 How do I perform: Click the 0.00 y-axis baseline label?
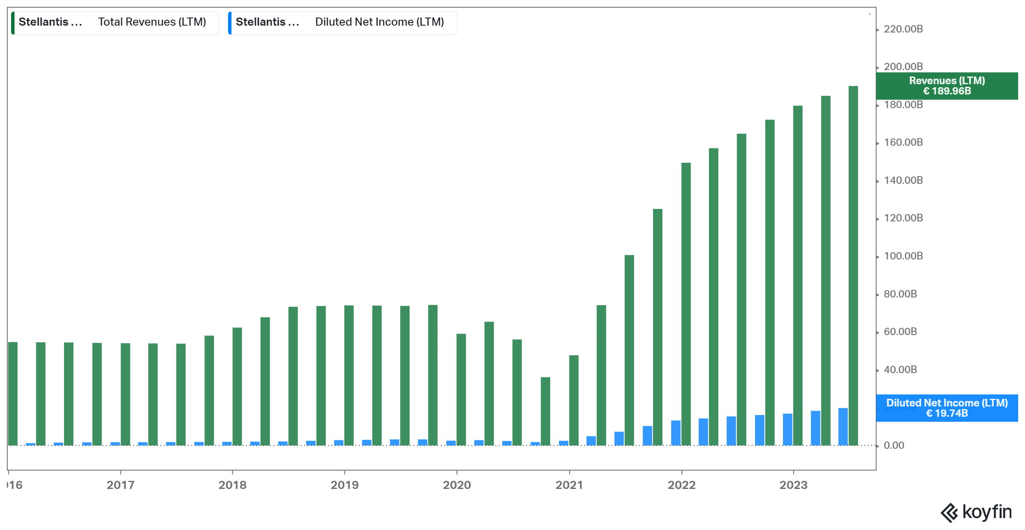893,445
